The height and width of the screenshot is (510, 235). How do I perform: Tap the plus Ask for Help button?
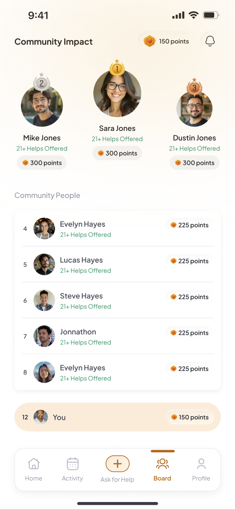pyautogui.click(x=117, y=464)
